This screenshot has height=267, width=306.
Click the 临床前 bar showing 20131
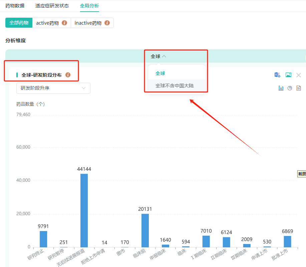pyautogui.click(x=145, y=230)
